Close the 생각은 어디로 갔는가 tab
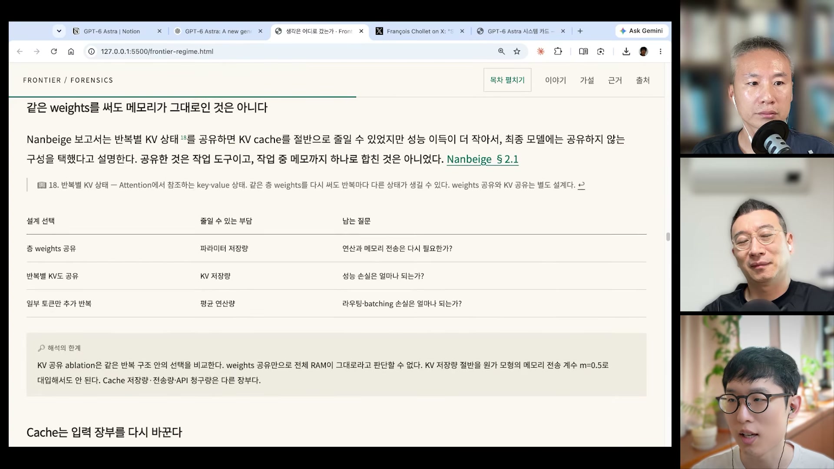Screen dimensions: 834x469 tap(361, 31)
